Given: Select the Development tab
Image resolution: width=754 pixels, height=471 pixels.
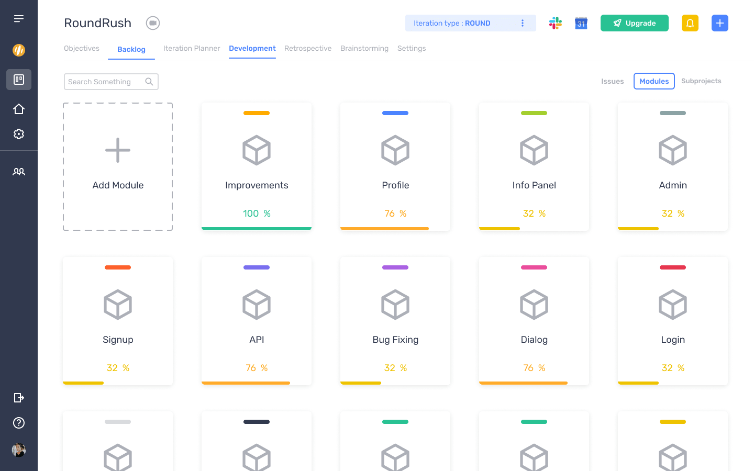Looking at the screenshot, I should point(252,48).
